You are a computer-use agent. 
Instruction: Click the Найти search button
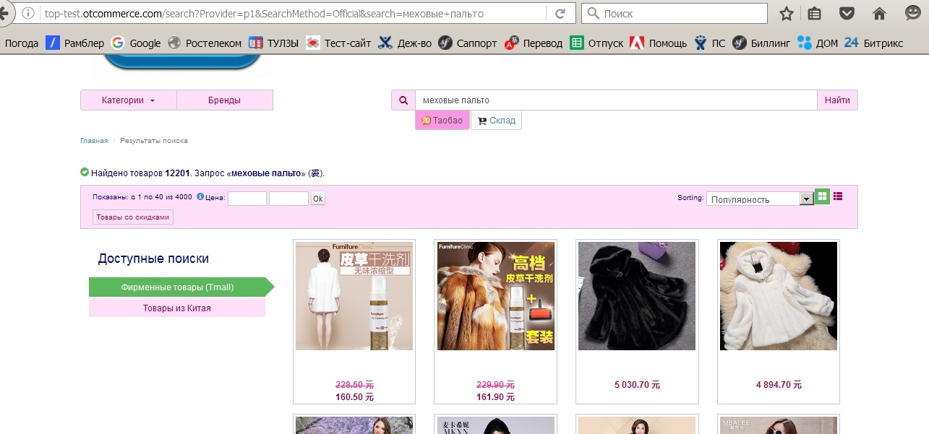[x=837, y=100]
